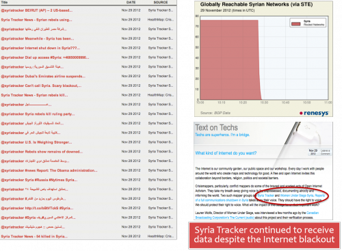This screenshot has height=251, width=342.
Task: Click the HealthMap source on the second row
Action: tap(161, 20)
